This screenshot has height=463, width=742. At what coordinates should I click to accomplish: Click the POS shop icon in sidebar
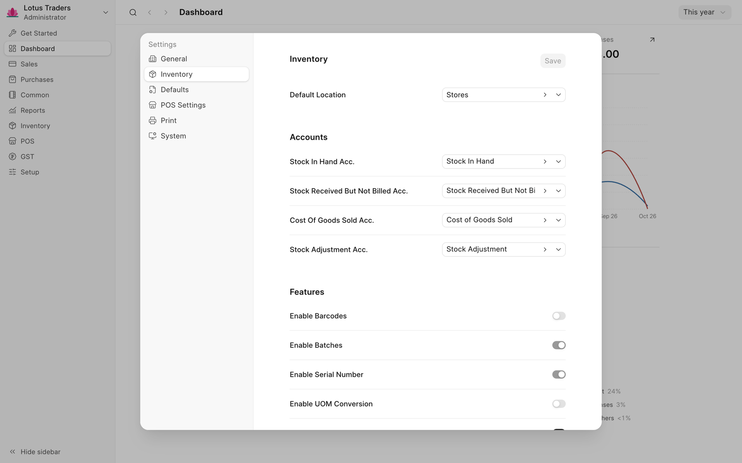[x=13, y=141]
